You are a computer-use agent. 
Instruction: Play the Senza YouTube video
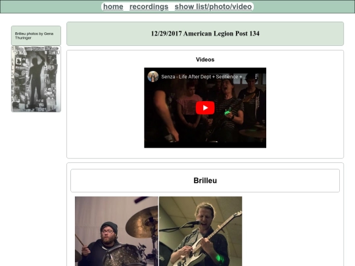point(205,108)
